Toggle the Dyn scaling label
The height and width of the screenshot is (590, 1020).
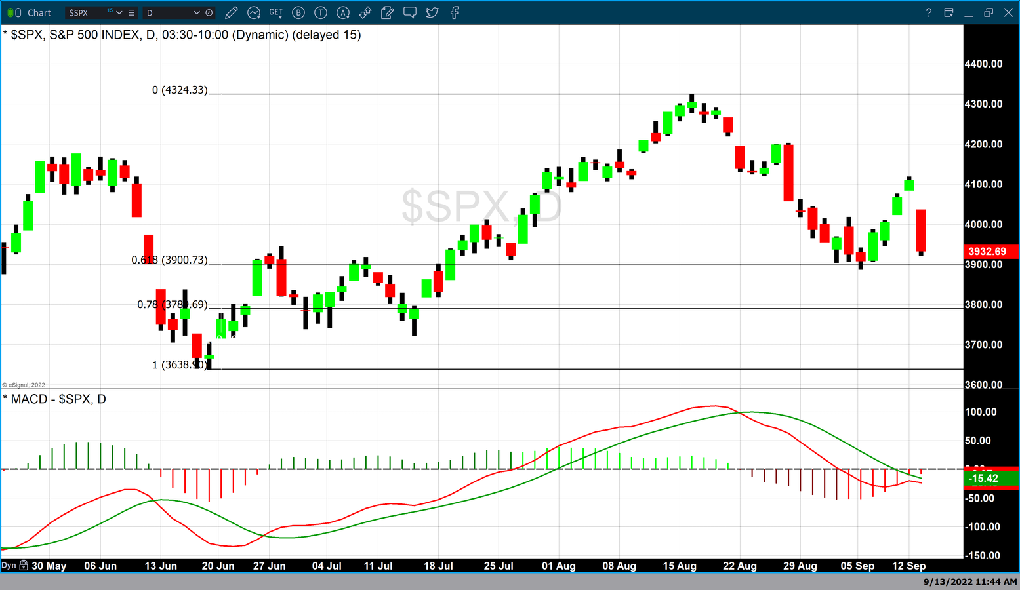click(9, 565)
